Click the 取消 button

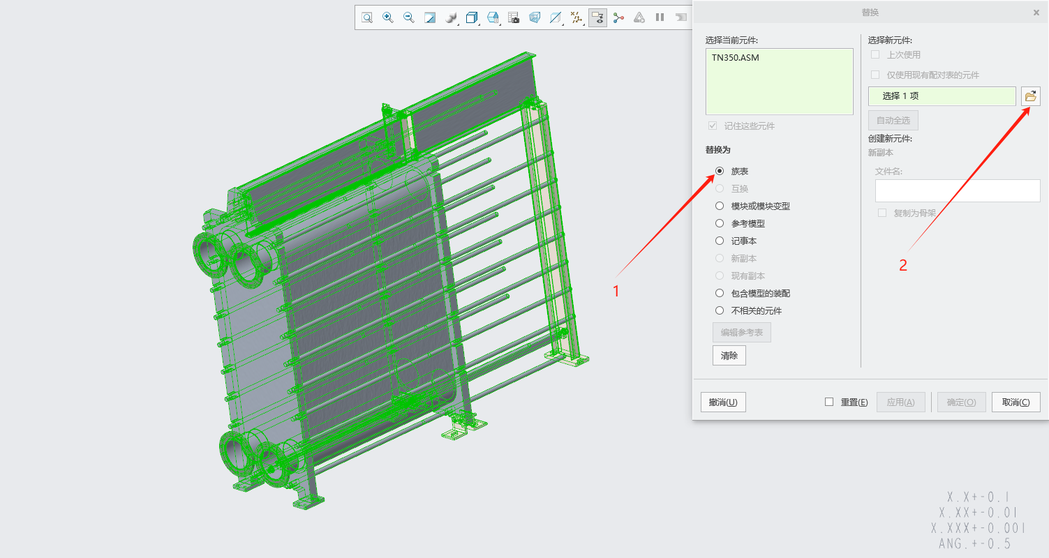[1016, 402]
